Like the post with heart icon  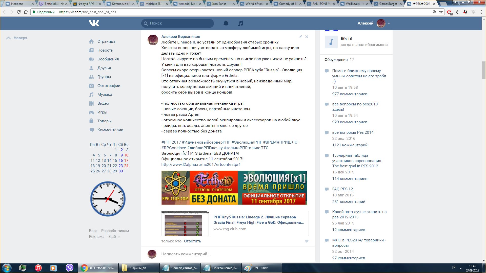tap(307, 241)
